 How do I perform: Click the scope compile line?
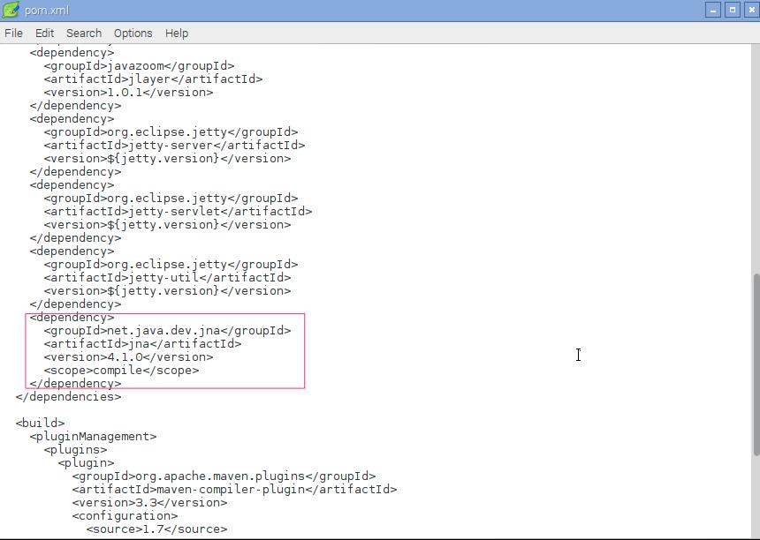(121, 371)
